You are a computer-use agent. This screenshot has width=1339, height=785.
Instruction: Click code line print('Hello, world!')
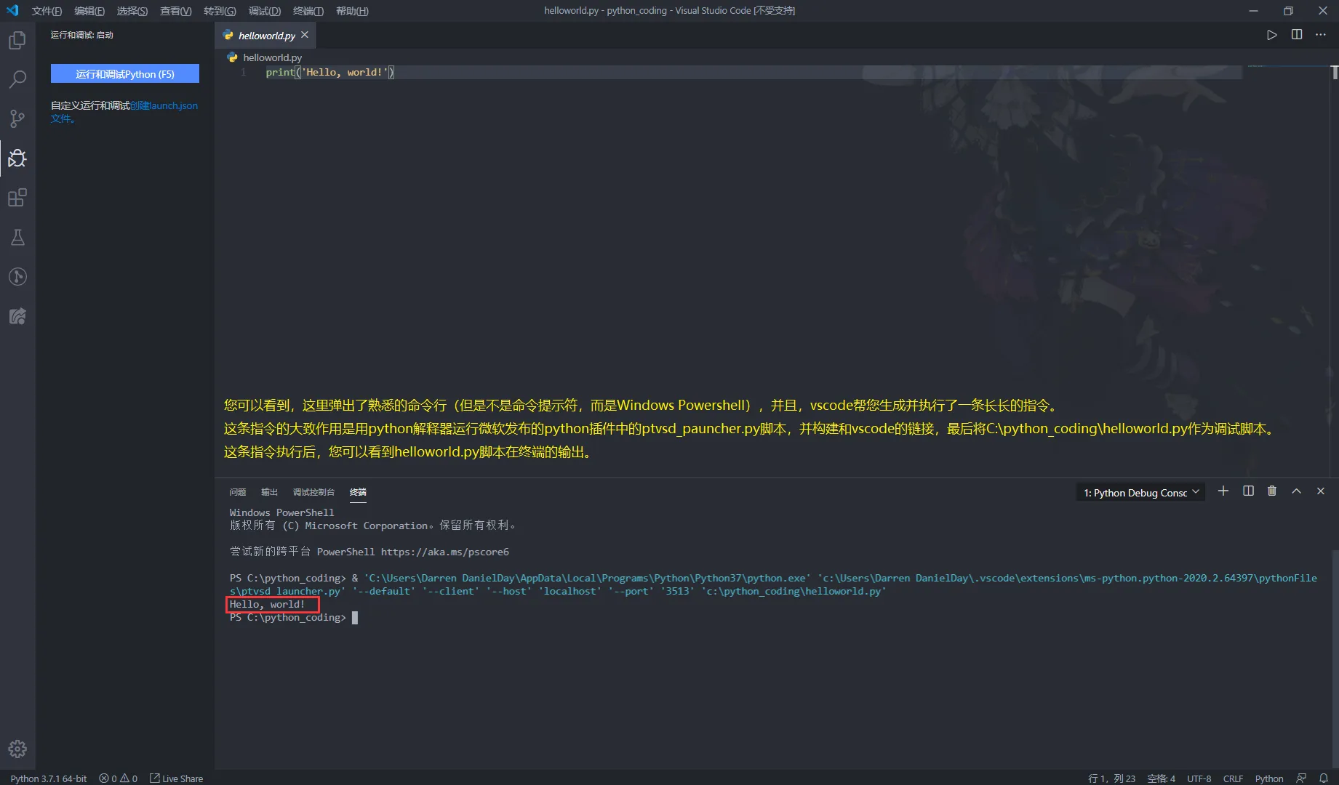click(330, 72)
